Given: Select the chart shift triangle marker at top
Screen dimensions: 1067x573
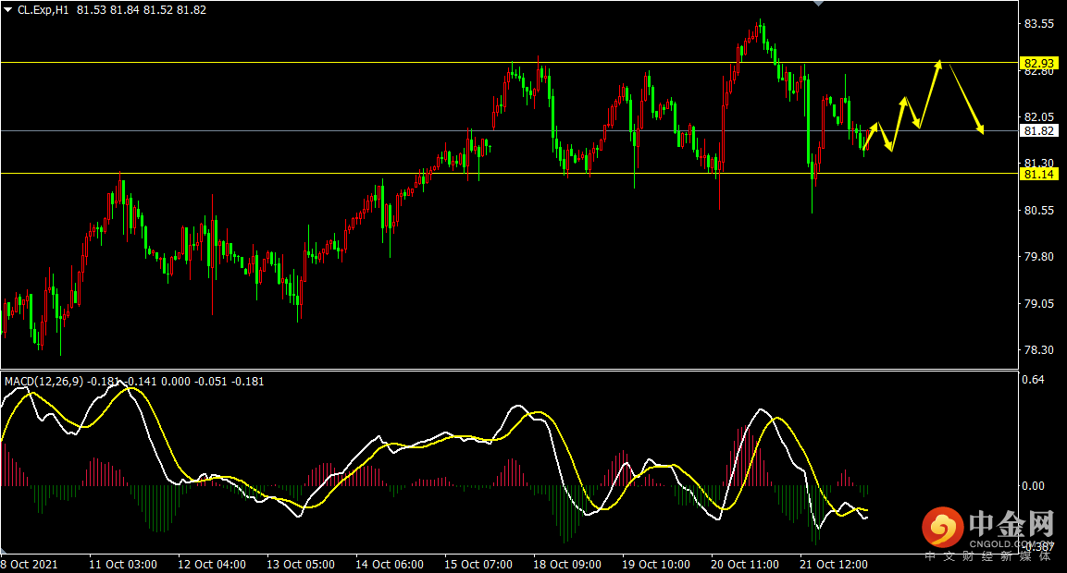Looking at the screenshot, I should 819,4.
